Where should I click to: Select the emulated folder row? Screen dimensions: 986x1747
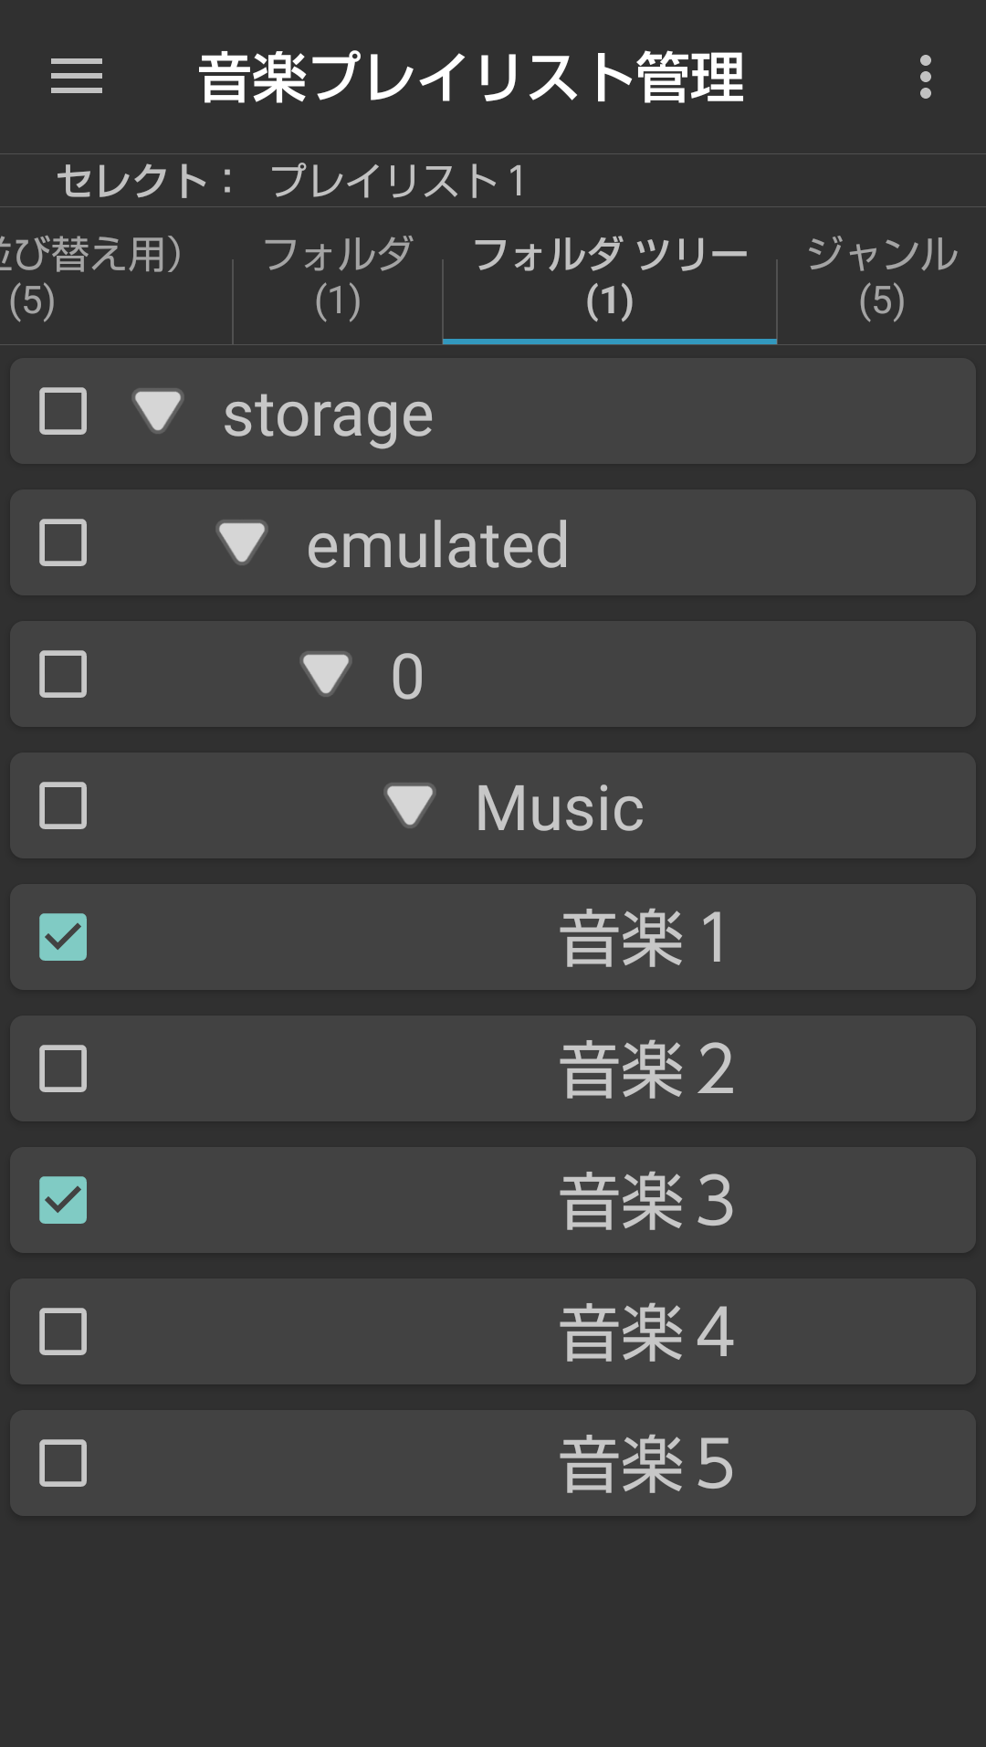pyautogui.click(x=493, y=542)
